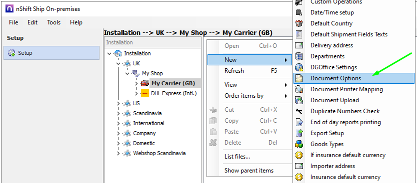Screen dimensions: 417x183
Task: Click the Duplicate Numbers Check icon
Action: click(x=299, y=111)
